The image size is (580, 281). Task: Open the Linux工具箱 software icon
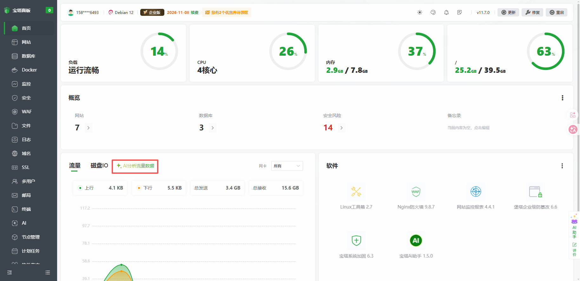click(x=356, y=192)
